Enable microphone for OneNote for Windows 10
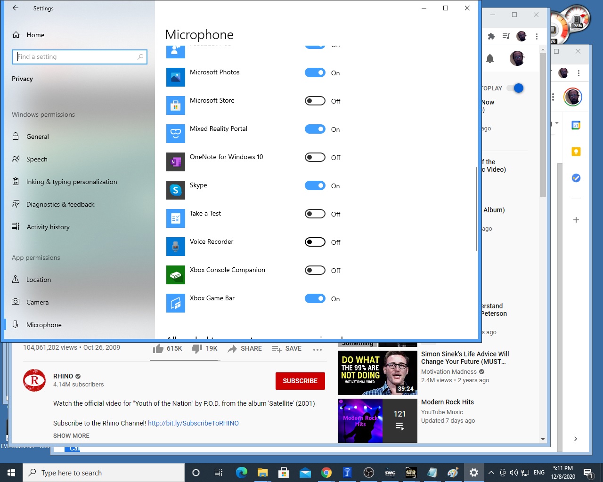 [315, 157]
